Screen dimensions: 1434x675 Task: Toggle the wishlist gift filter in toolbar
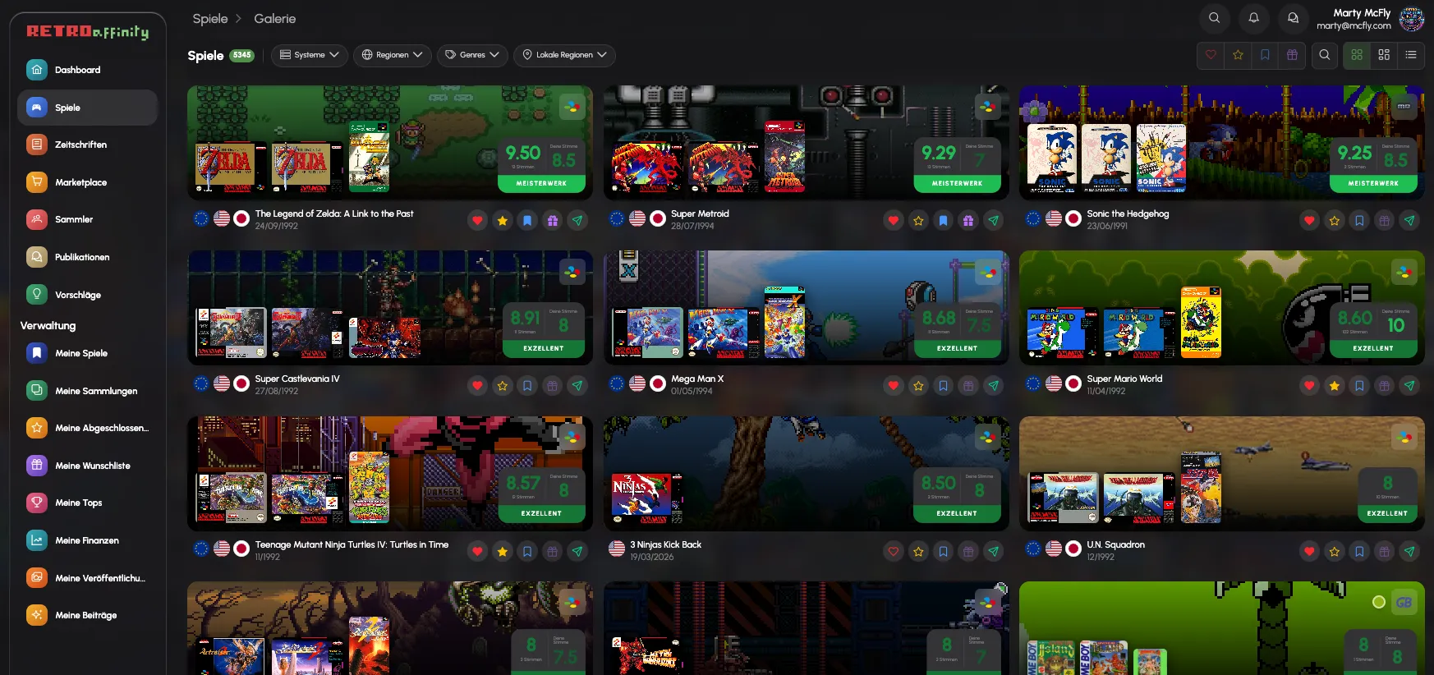[1292, 55]
